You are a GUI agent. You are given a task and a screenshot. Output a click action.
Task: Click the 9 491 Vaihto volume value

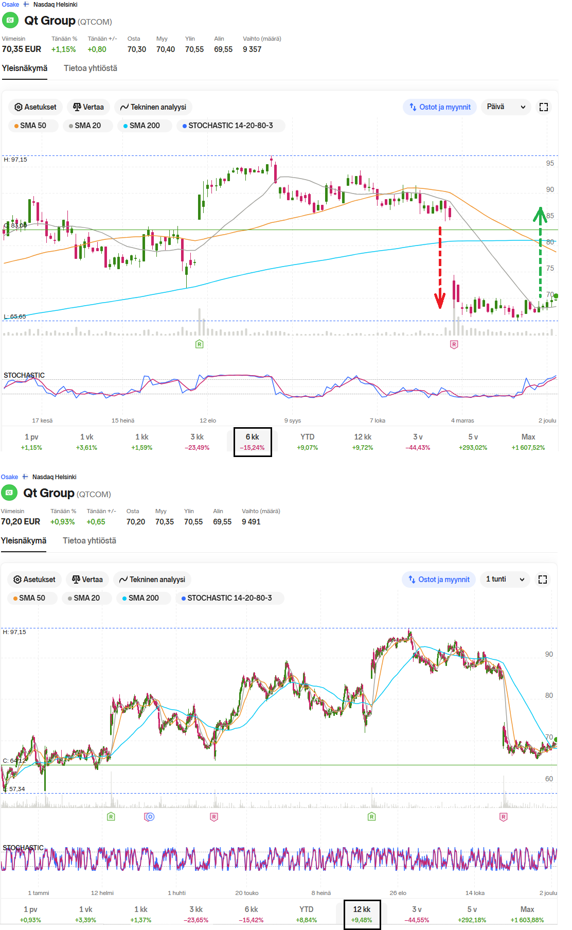coord(251,522)
